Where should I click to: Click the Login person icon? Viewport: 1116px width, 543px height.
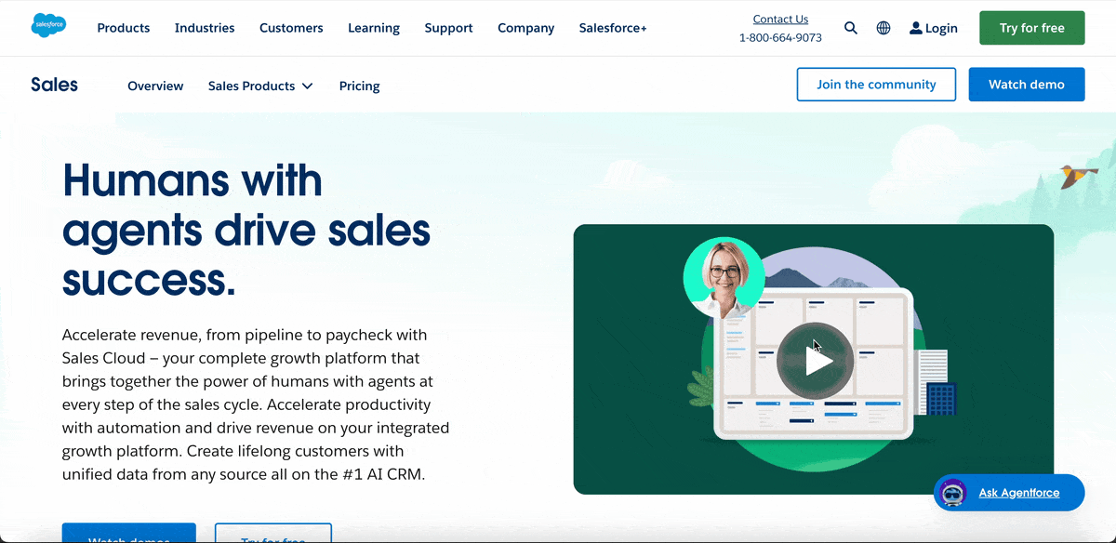(916, 28)
